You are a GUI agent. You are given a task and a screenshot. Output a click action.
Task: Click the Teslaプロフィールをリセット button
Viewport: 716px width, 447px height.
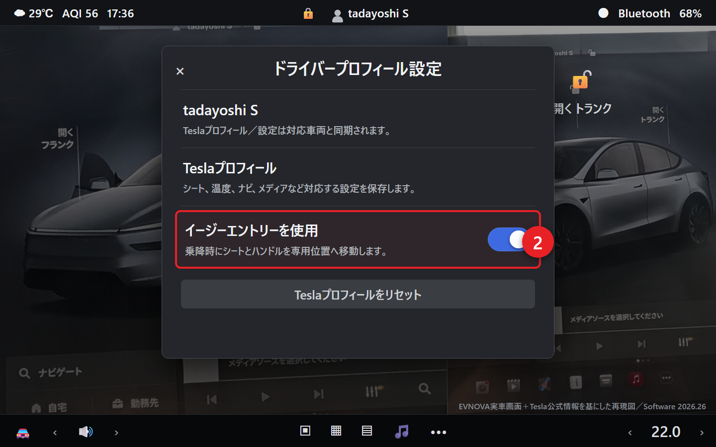pyautogui.click(x=358, y=295)
